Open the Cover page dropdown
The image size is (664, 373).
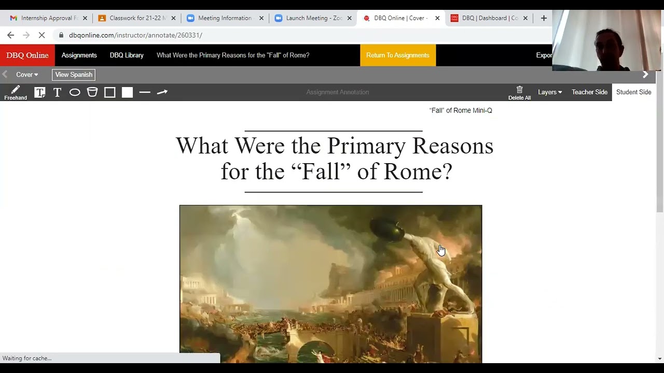(27, 75)
